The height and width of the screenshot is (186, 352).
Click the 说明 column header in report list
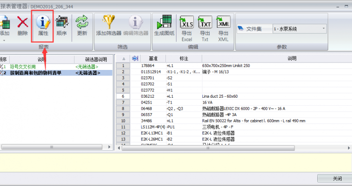(42, 60)
